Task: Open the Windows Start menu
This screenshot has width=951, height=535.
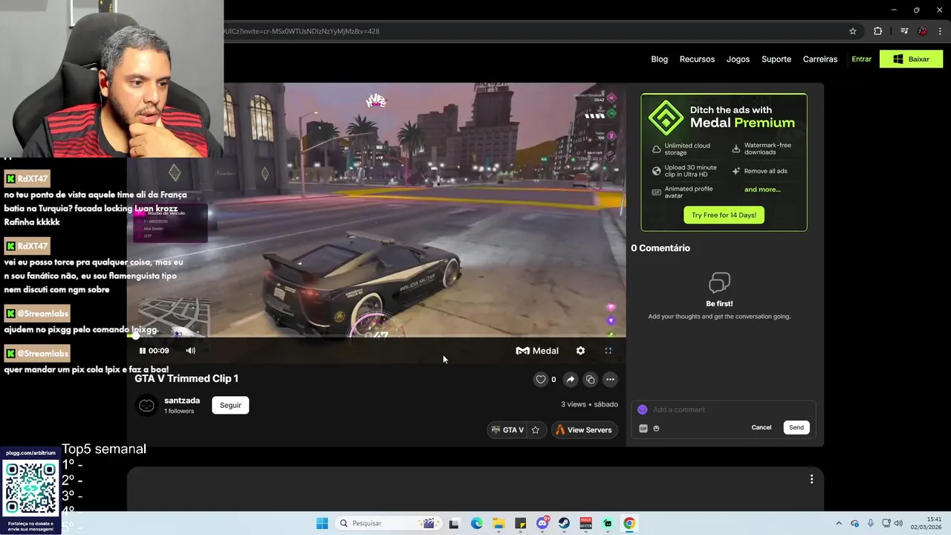Action: pyautogui.click(x=322, y=523)
